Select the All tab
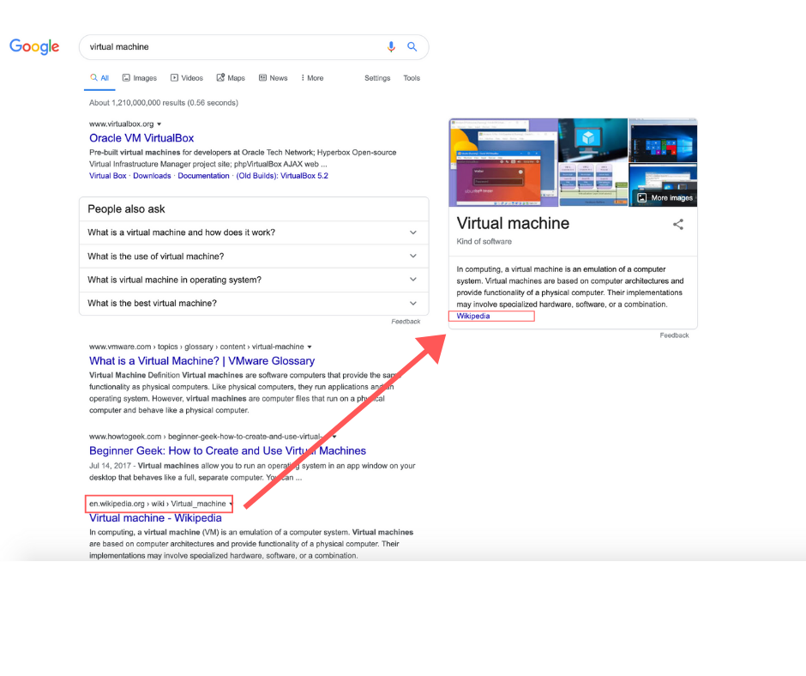The image size is (806, 676). 99,78
